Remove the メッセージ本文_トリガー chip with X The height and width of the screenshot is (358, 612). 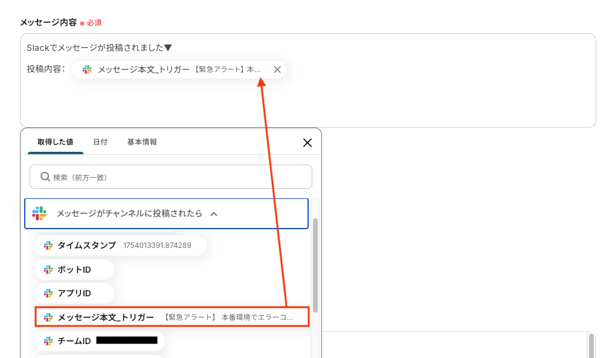[277, 70]
